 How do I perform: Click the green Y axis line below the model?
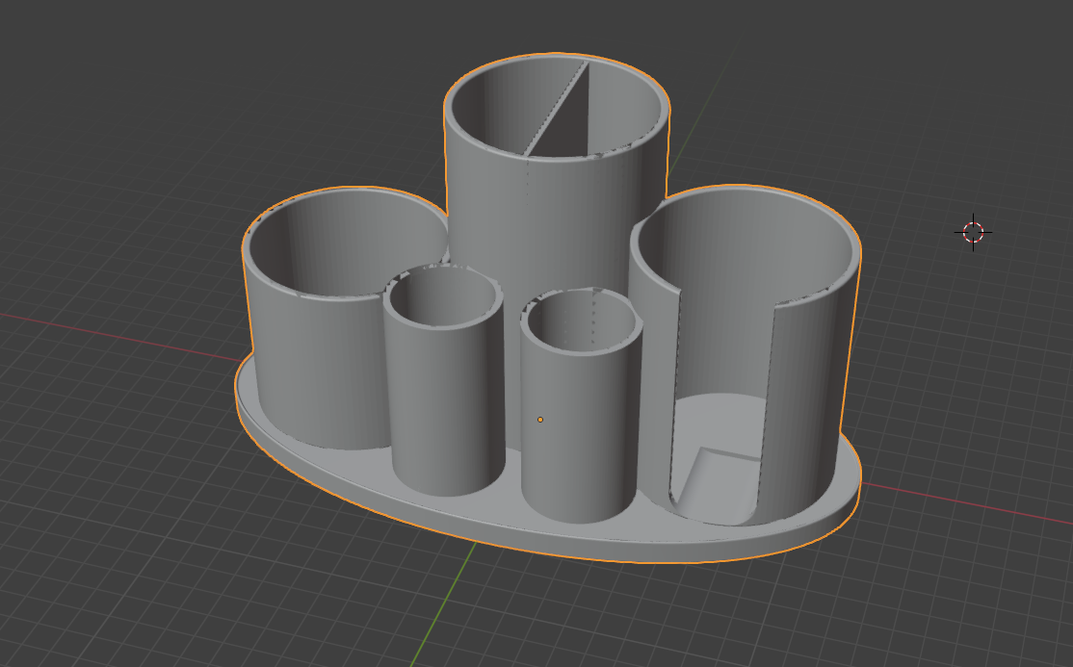click(x=441, y=605)
